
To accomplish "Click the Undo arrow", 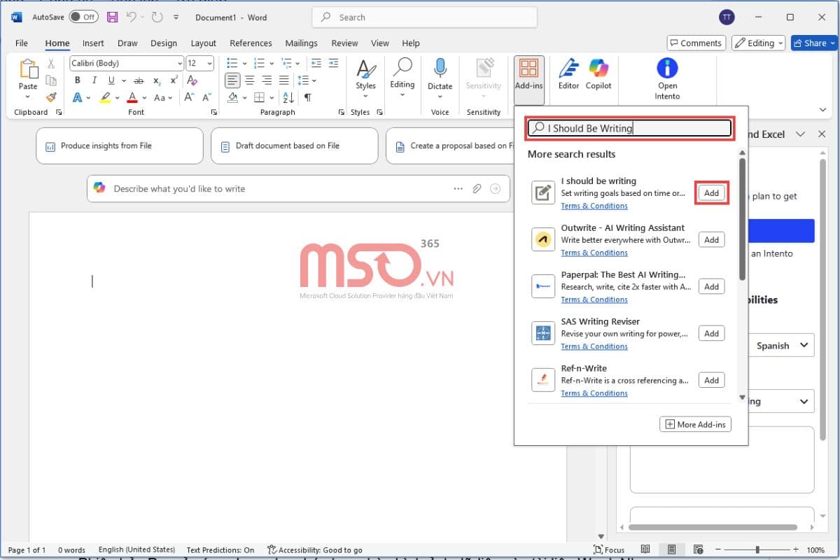I will pyautogui.click(x=131, y=17).
